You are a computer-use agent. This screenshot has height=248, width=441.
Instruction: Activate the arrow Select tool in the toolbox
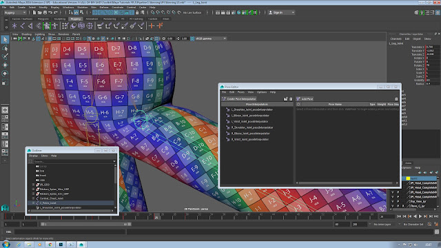[5, 40]
